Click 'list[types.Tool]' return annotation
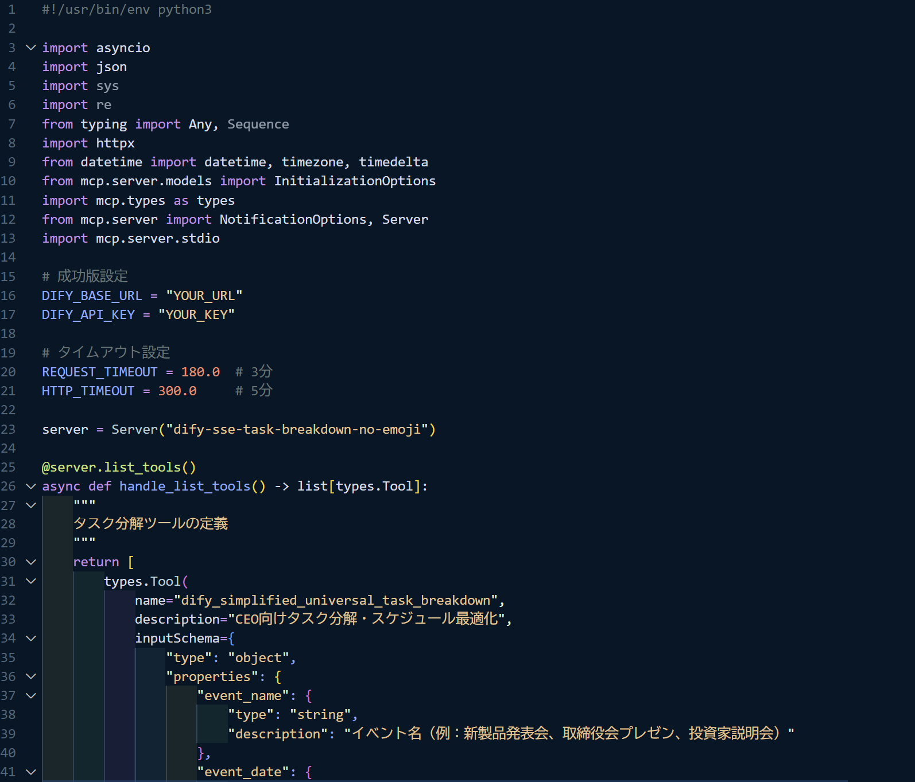The width and height of the screenshot is (915, 782). coord(359,486)
